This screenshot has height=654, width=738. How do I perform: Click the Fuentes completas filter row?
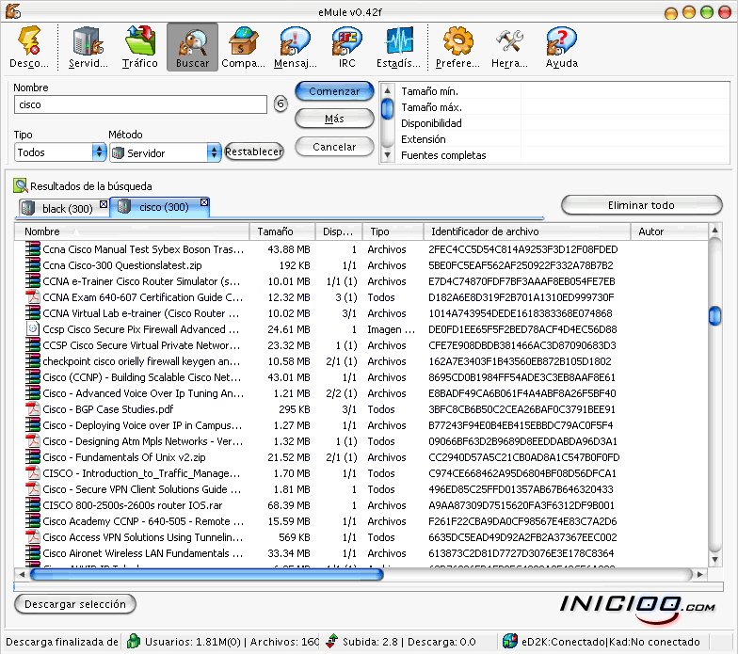[563, 155]
